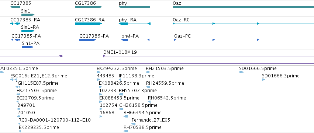
Task: Click the CG17386-PA protein bar
Action: tap(87, 40)
